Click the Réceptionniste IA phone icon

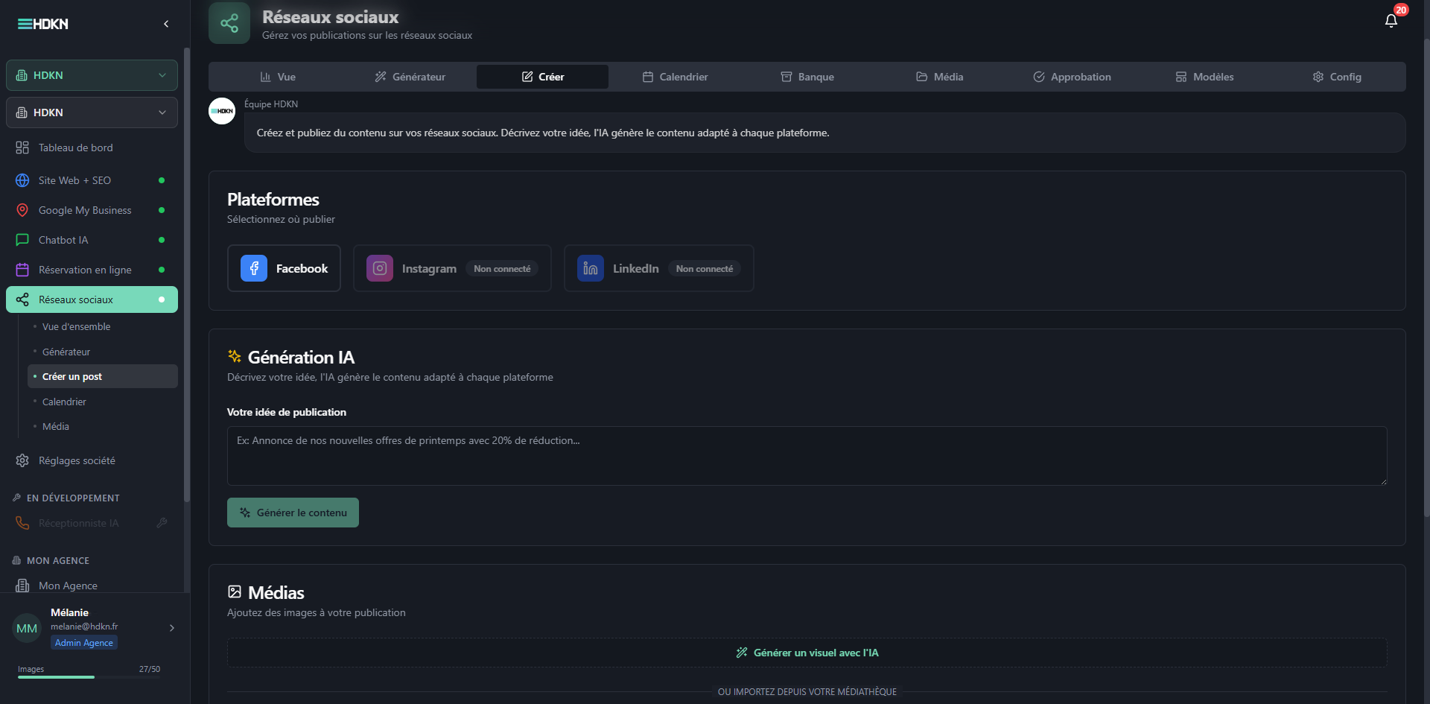pyautogui.click(x=22, y=523)
